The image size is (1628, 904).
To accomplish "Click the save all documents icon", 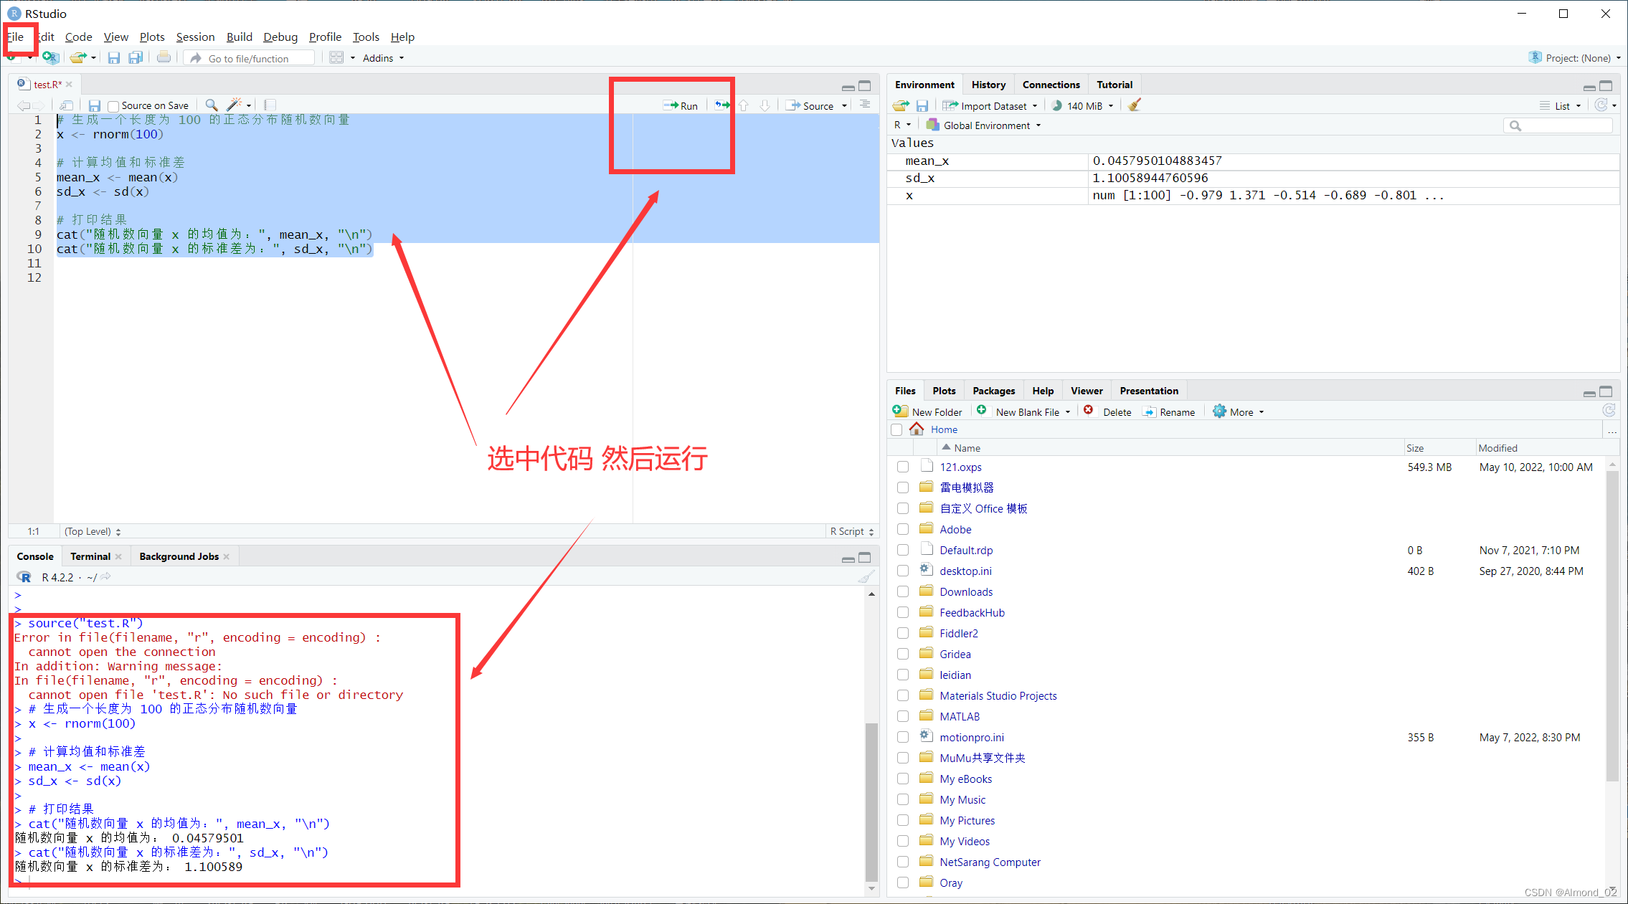I will [136, 58].
